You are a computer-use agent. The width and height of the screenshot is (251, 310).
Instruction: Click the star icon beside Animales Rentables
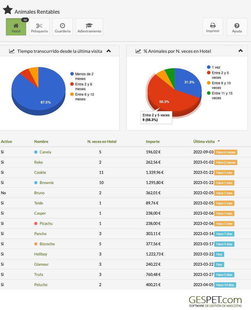pyautogui.click(x=8, y=10)
